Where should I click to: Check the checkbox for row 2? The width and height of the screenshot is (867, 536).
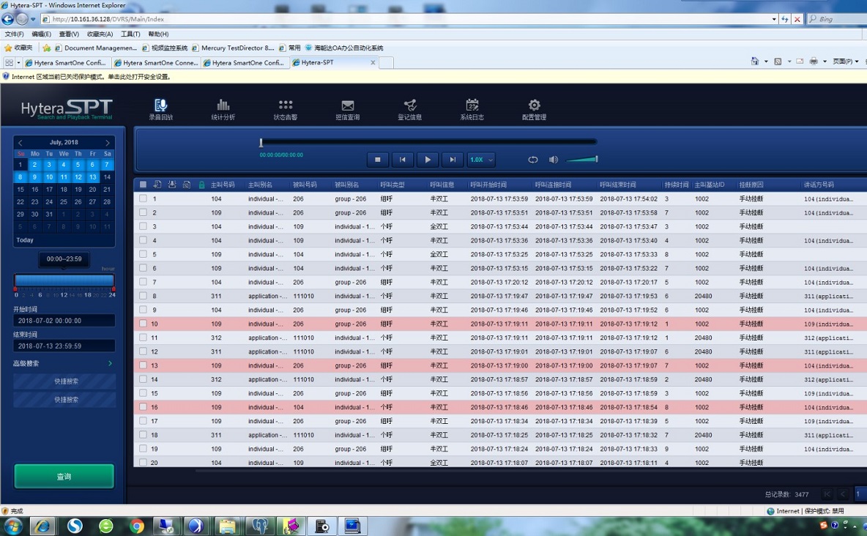[x=144, y=212]
